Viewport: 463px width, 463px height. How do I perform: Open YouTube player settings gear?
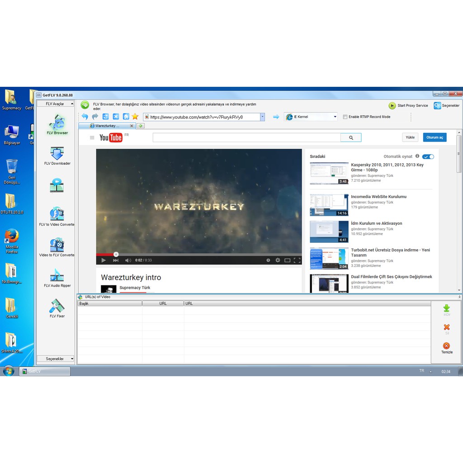pos(278,260)
